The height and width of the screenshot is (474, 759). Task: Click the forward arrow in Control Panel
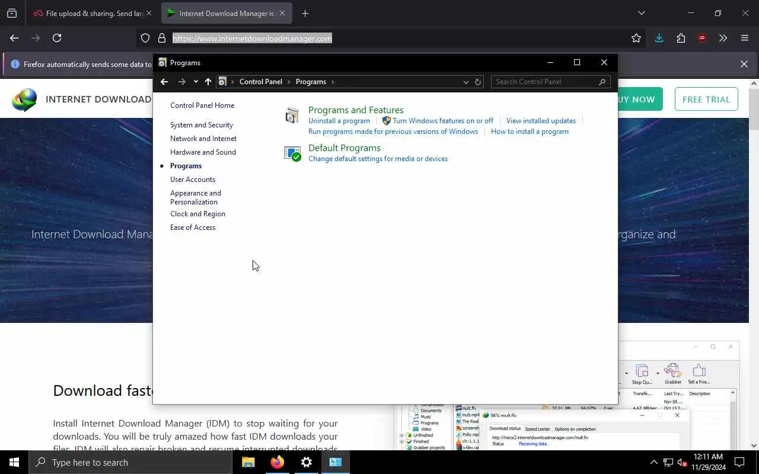[182, 82]
